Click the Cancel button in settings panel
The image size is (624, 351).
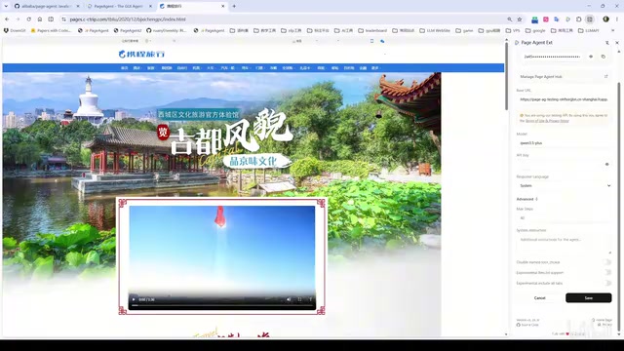tap(539, 297)
